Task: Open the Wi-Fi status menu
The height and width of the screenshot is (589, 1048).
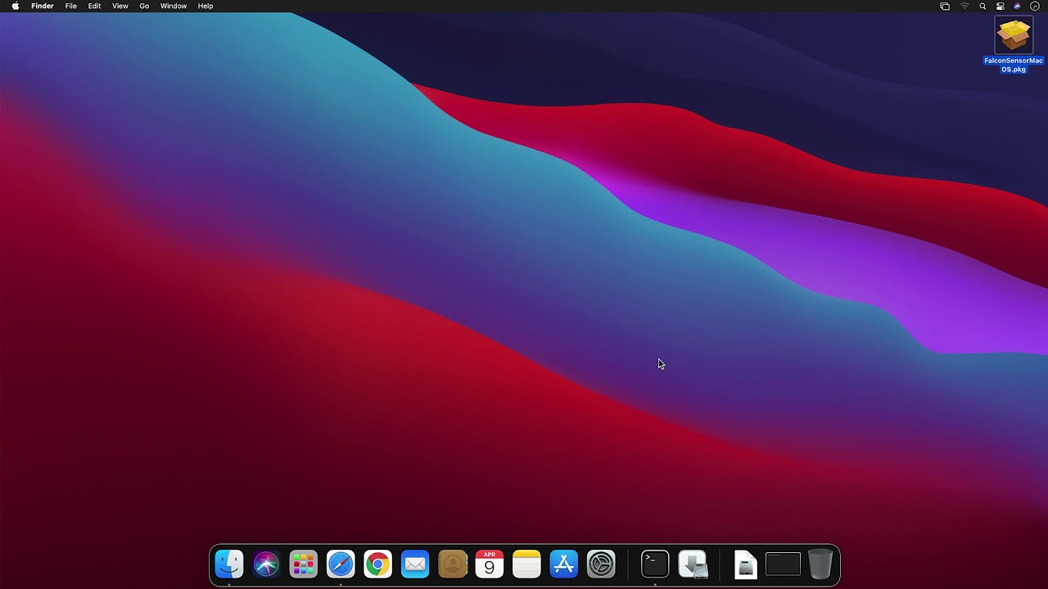Action: coord(964,6)
